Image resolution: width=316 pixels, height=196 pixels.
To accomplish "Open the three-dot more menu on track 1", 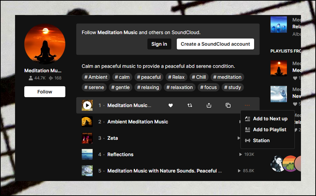I will tap(247, 105).
